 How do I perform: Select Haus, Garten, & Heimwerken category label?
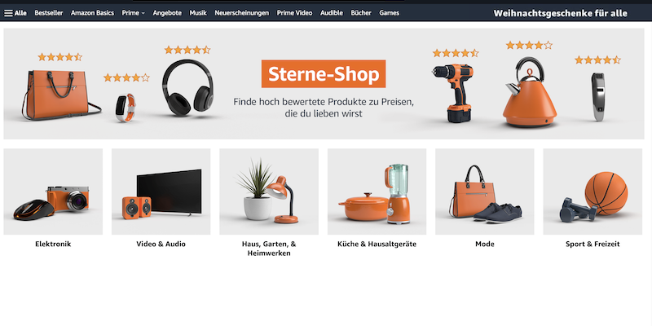(269, 249)
